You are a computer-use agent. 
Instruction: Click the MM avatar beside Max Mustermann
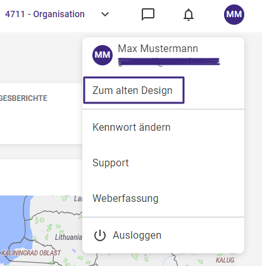(103, 55)
